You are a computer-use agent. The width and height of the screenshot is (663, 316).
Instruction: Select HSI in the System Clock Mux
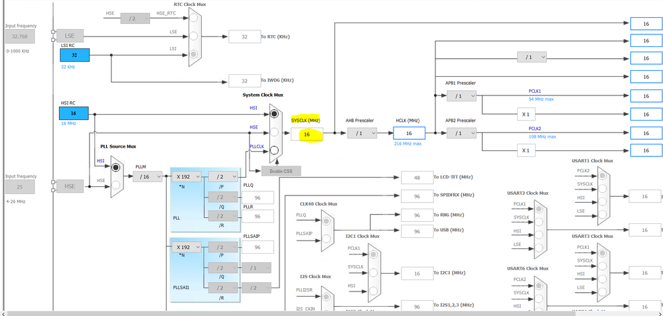(274, 114)
